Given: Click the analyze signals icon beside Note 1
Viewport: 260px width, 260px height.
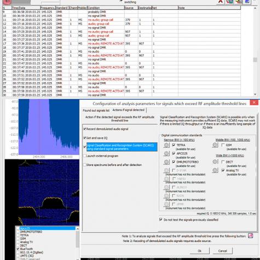Looking at the screenshot, I should (251, 236).
